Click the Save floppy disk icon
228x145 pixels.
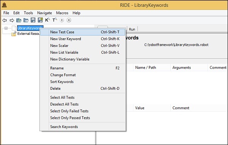pyautogui.click(x=33, y=20)
